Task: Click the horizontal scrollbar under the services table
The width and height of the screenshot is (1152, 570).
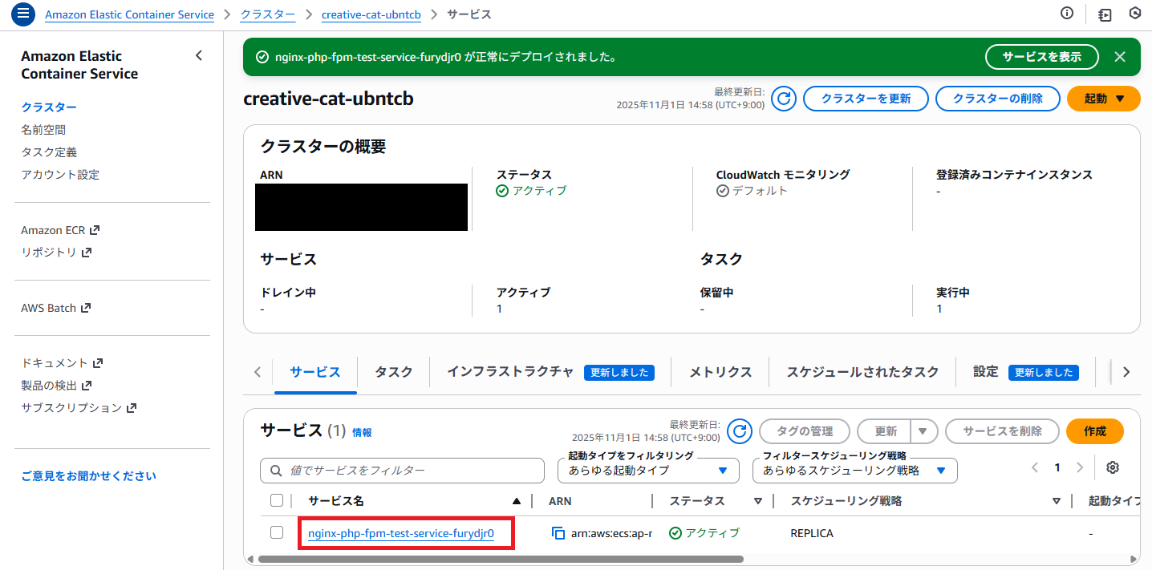Action: click(497, 559)
